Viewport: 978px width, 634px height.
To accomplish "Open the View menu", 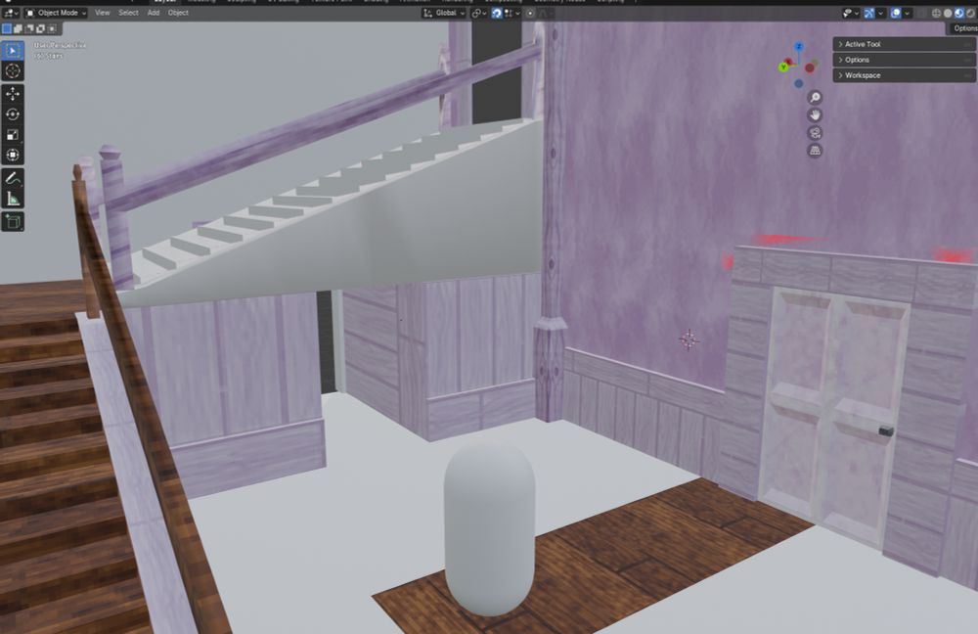I will pos(103,13).
